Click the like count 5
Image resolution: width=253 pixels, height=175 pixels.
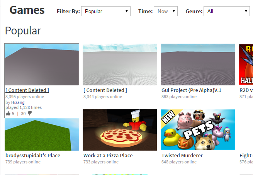(13, 114)
